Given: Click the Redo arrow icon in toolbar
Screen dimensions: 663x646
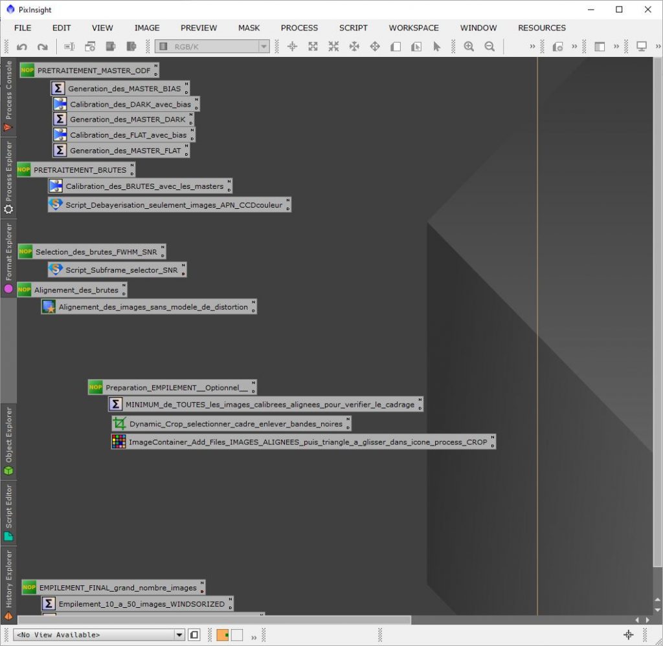Looking at the screenshot, I should point(42,47).
